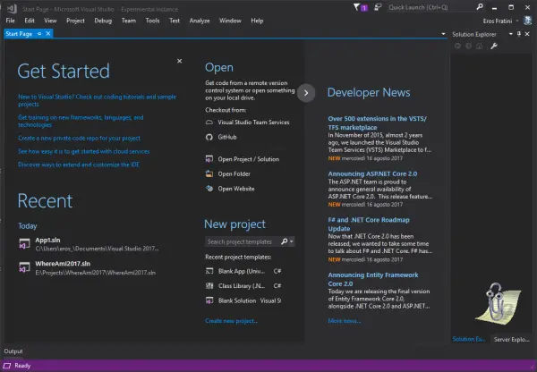Open 'get started with cloud services' link
This screenshot has height=372, width=537.
tap(83, 151)
